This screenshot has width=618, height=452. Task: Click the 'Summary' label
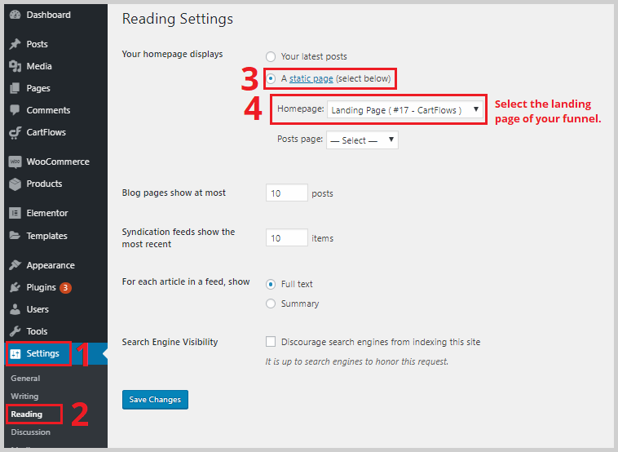pyautogui.click(x=300, y=304)
